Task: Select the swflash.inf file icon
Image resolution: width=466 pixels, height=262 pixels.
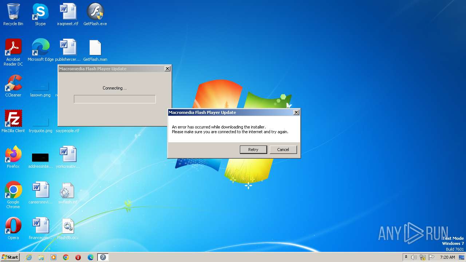Action: click(x=68, y=193)
